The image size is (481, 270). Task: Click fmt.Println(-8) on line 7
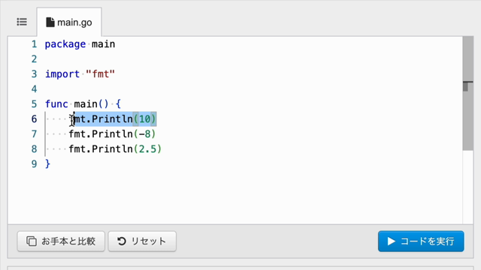(x=112, y=134)
